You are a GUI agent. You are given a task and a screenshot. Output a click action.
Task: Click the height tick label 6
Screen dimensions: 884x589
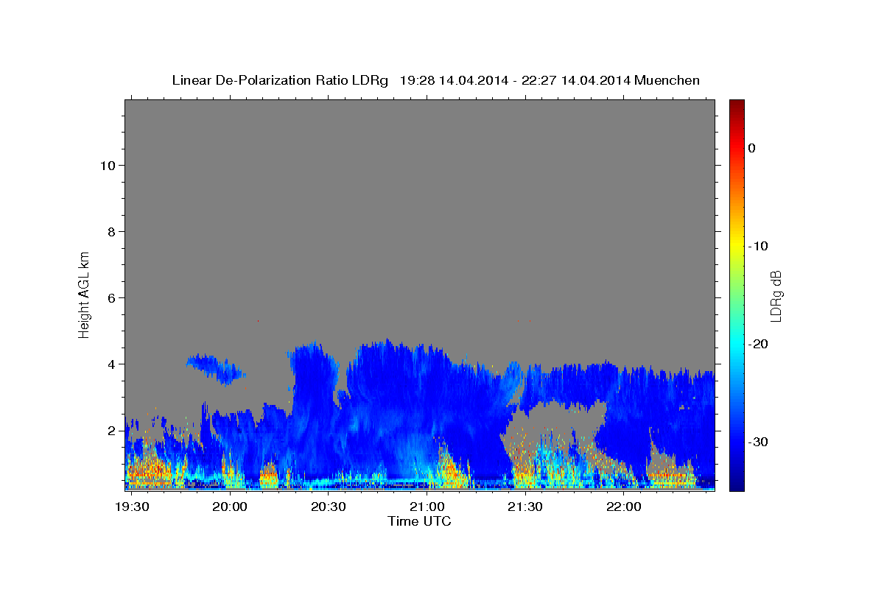click(110, 298)
